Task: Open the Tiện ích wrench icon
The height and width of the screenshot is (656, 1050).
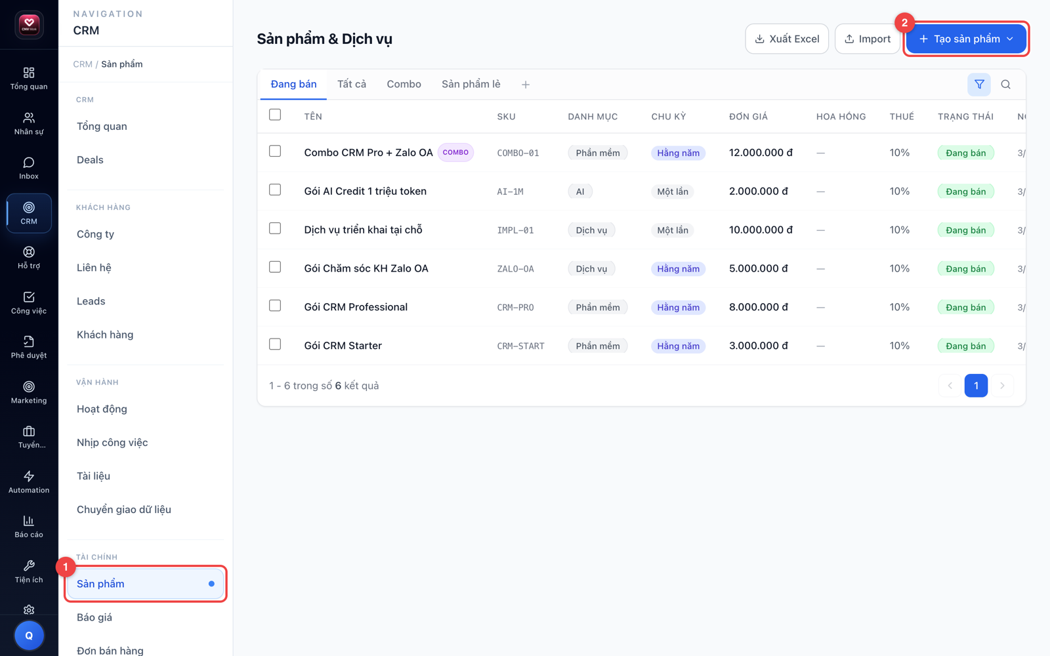Action: tap(29, 571)
